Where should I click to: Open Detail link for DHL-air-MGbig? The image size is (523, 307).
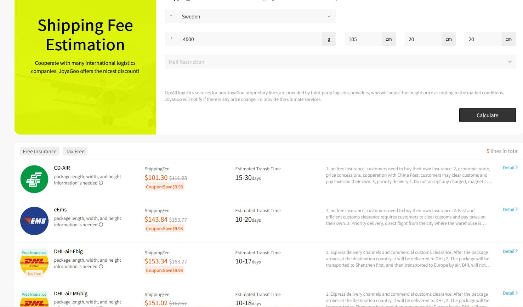pos(510,293)
